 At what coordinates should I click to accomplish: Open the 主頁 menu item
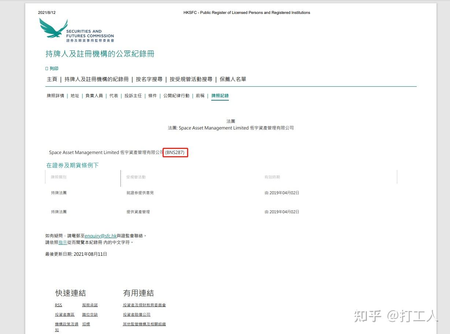point(51,79)
